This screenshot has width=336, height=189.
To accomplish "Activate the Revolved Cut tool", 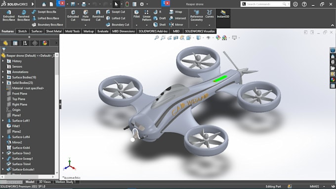I will tap(98, 15).
